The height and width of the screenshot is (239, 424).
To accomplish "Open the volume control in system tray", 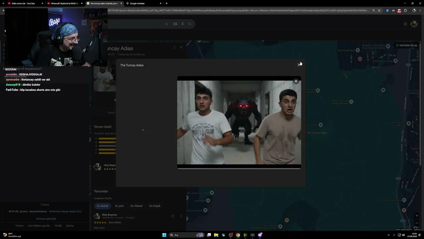I will point(404,235).
